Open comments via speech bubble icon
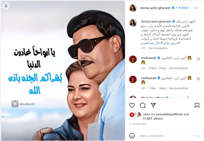 pyautogui.click(x=143, y=105)
